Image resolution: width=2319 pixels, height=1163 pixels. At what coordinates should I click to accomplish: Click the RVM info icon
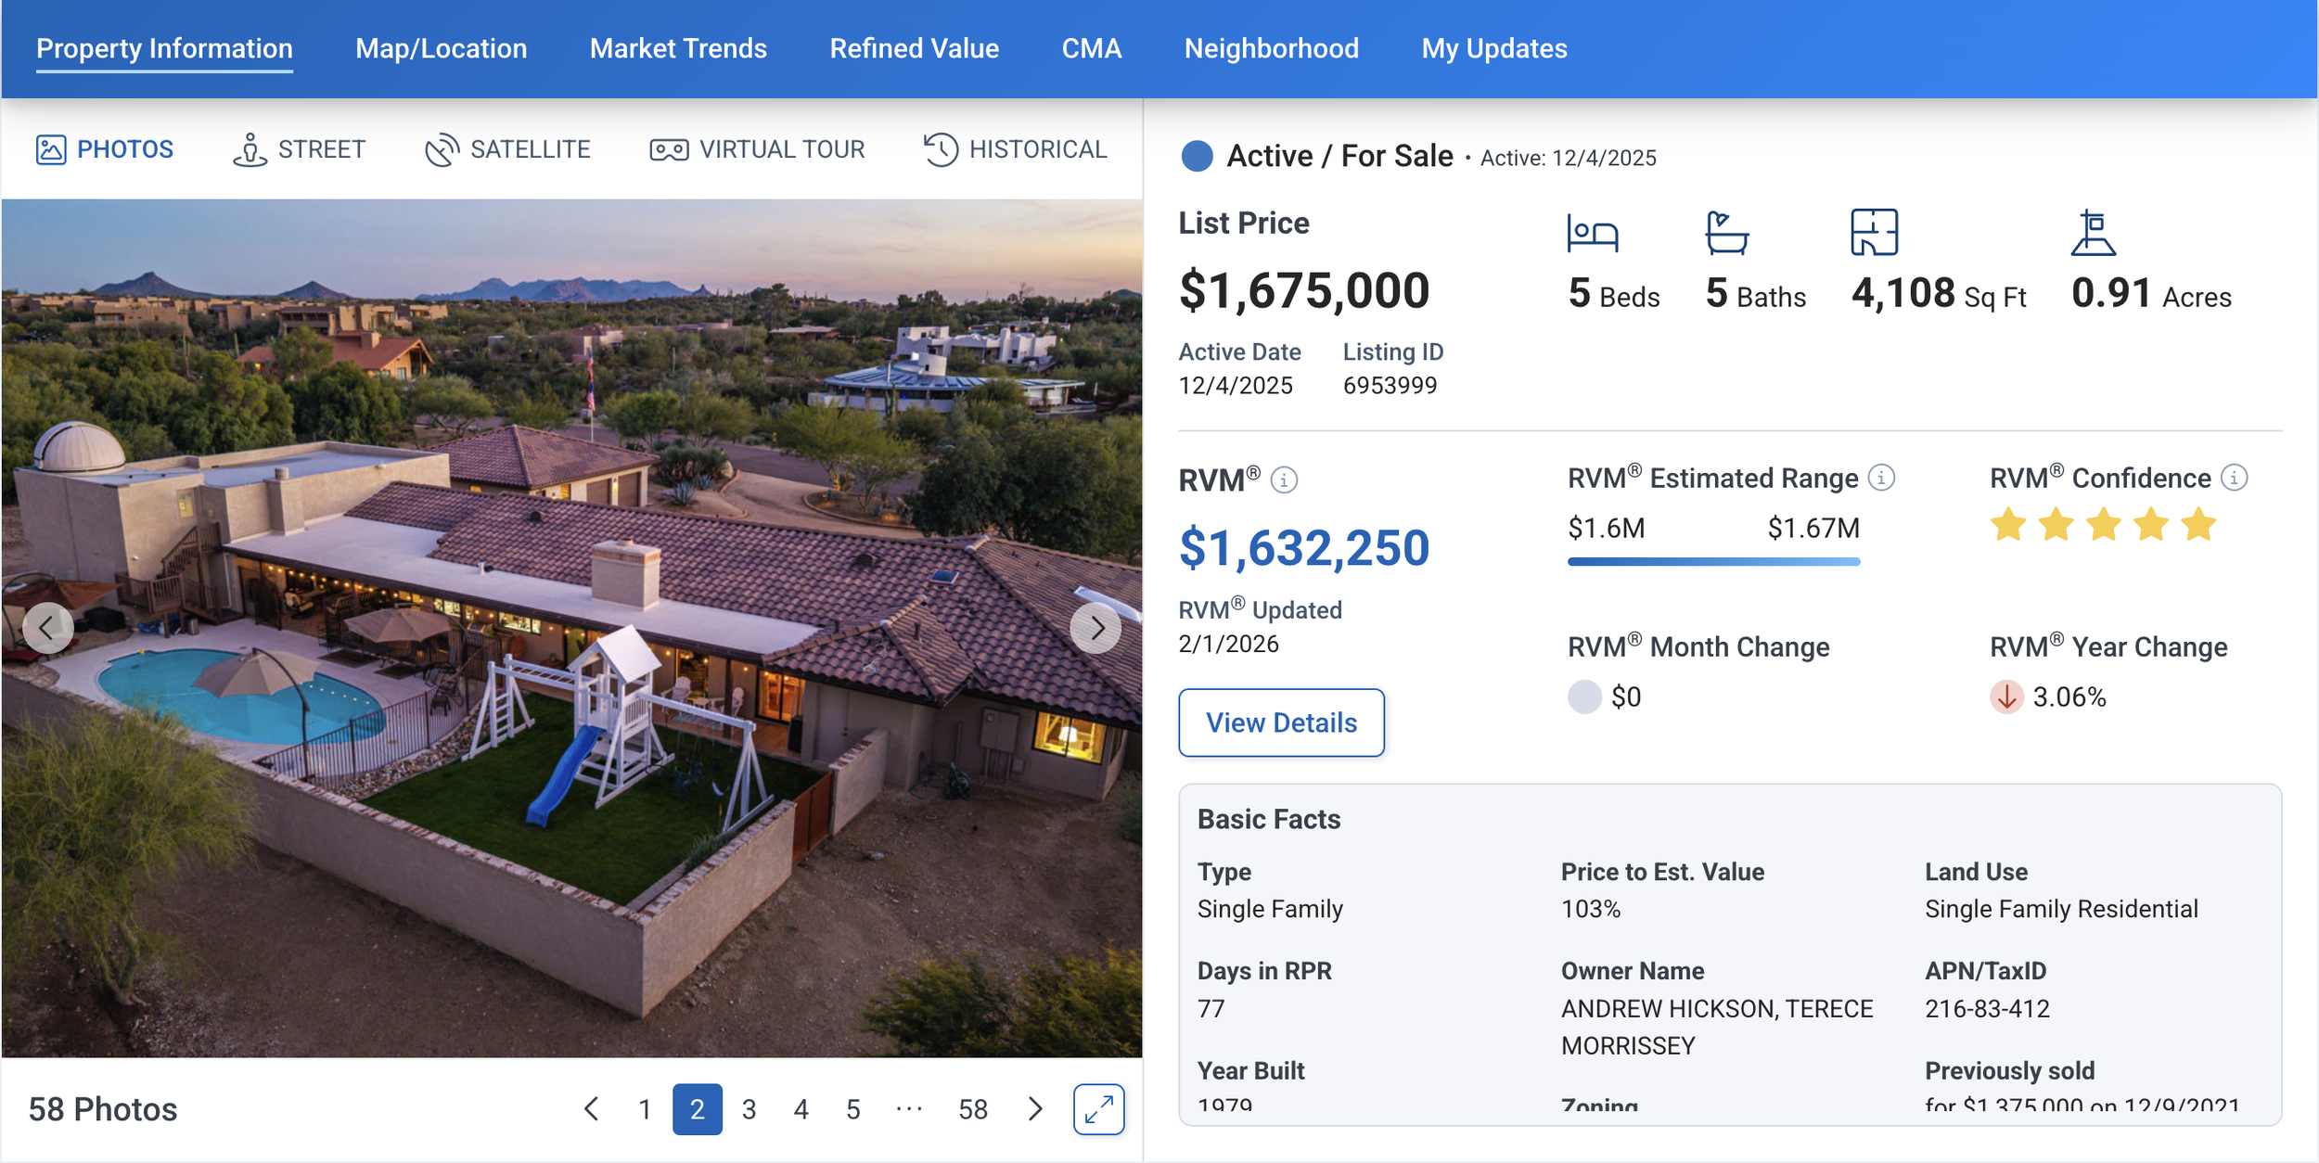coord(1284,480)
